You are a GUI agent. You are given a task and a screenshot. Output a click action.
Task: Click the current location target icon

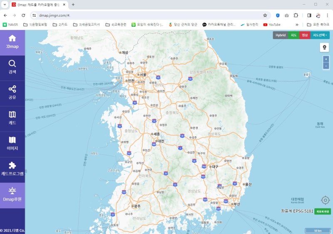325,200
